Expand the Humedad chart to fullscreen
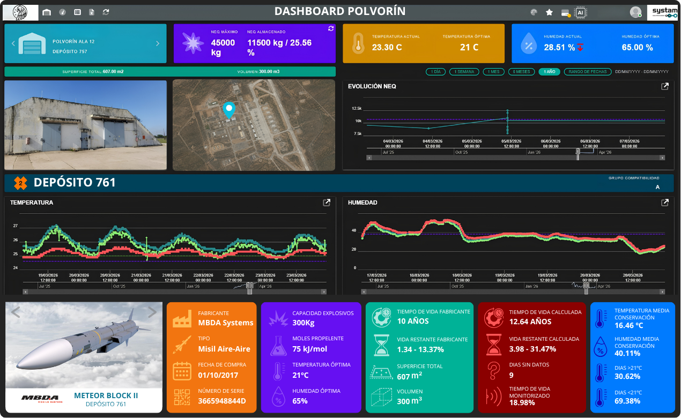Viewport: 681px width, 418px height. click(665, 203)
